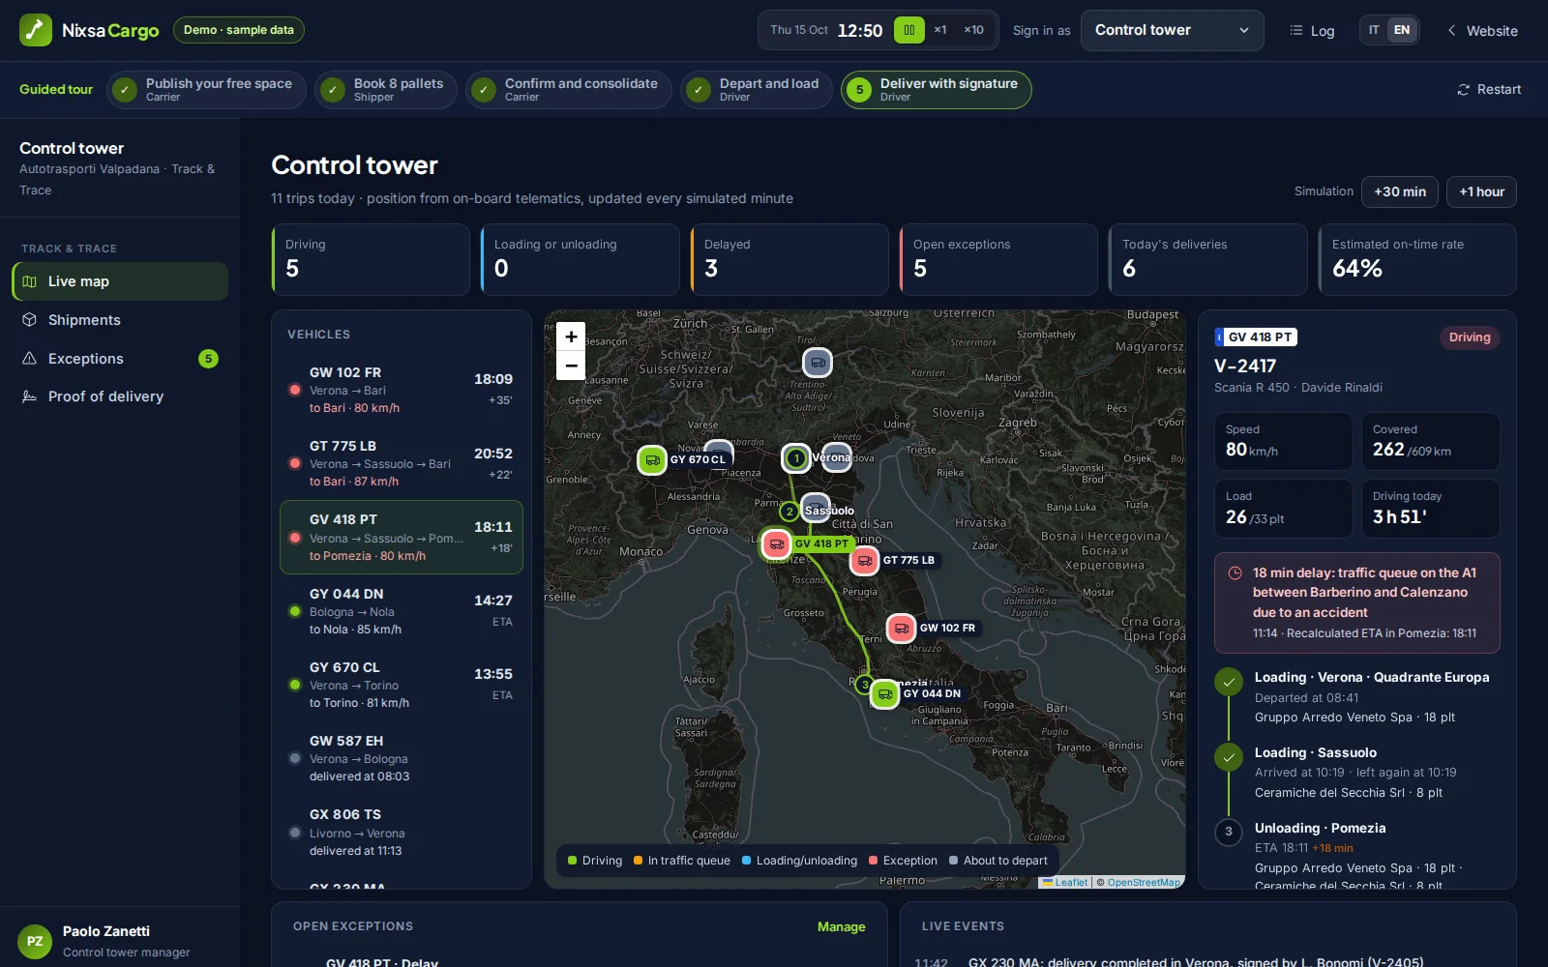Advance simulation by +1 hour

click(1481, 191)
